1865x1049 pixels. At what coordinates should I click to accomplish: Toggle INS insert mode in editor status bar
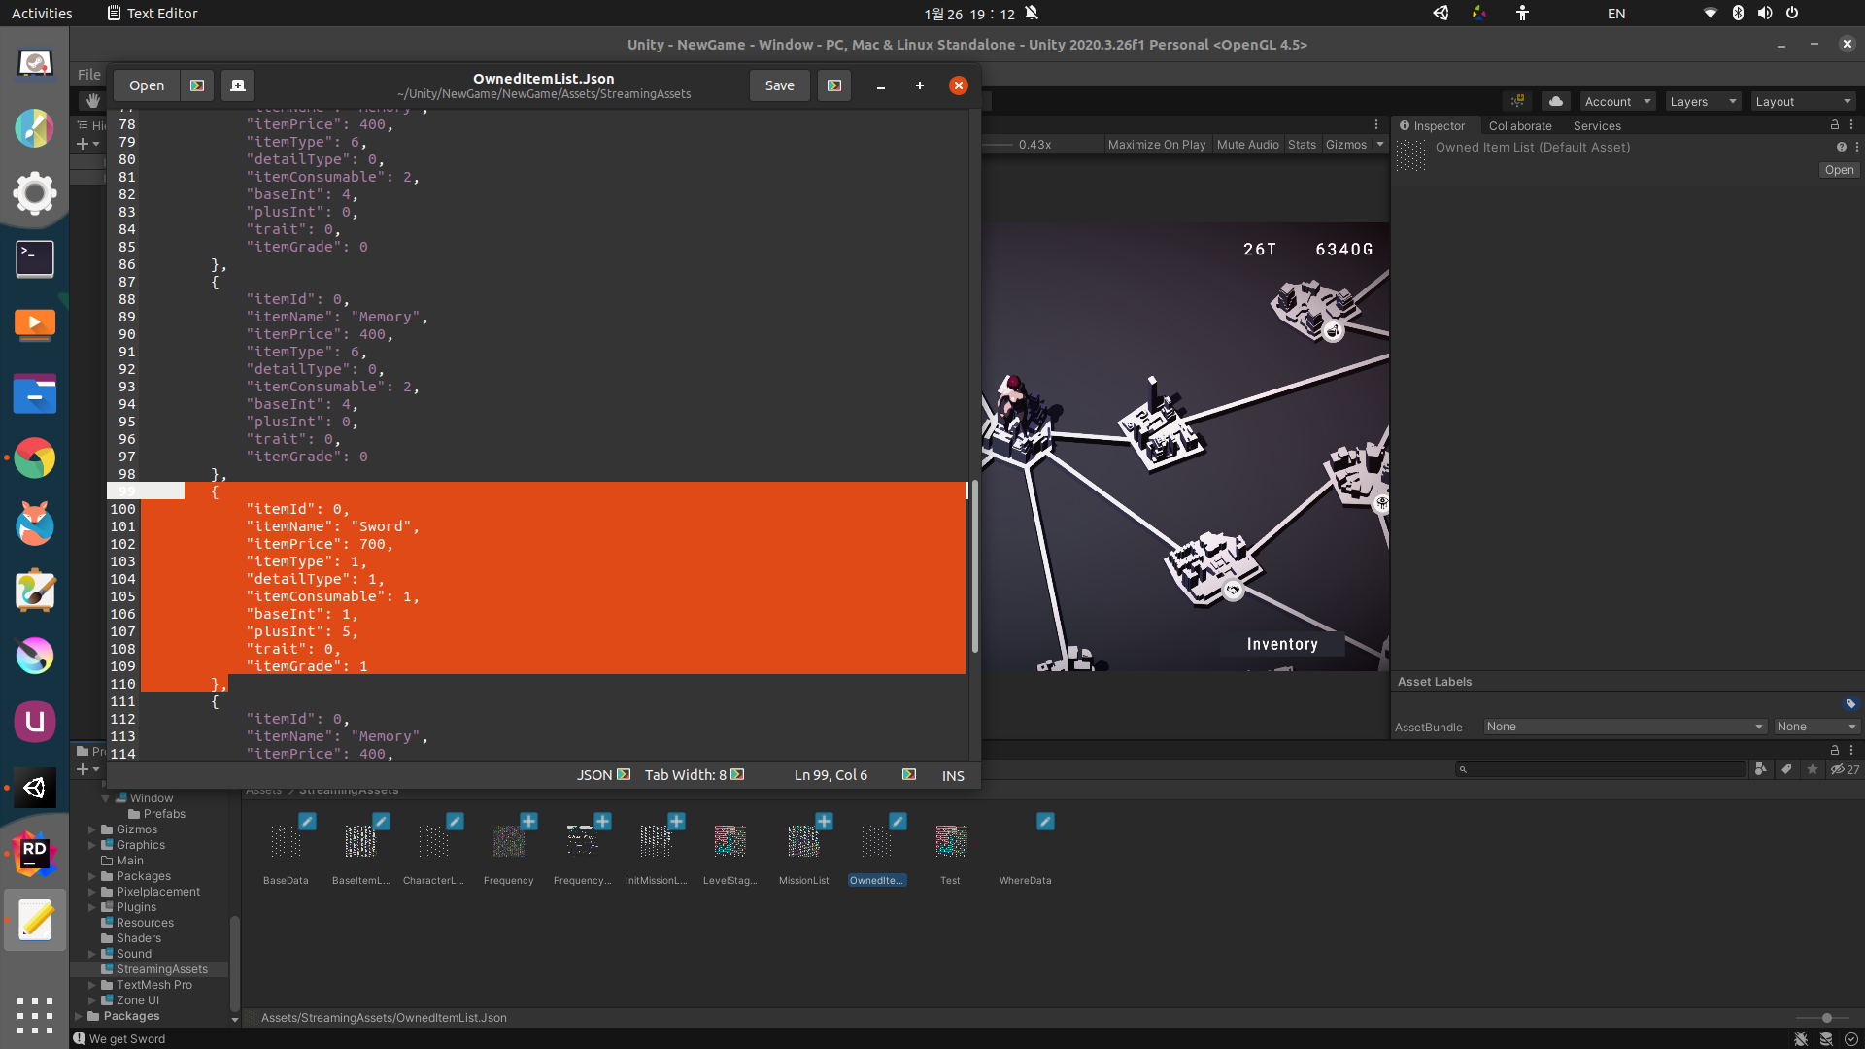953,775
